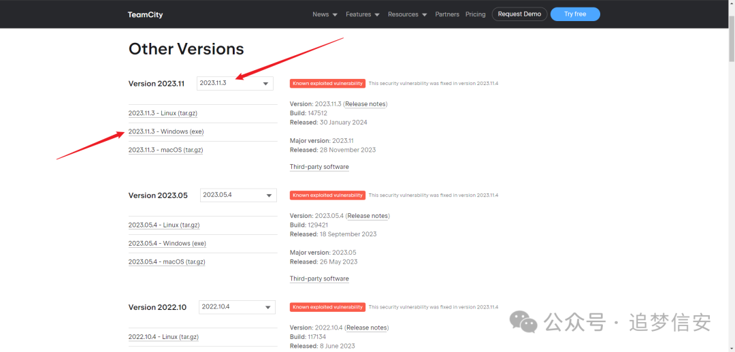Click Released: 30 January 2024 text
The width and height of the screenshot is (735, 352).
click(329, 123)
